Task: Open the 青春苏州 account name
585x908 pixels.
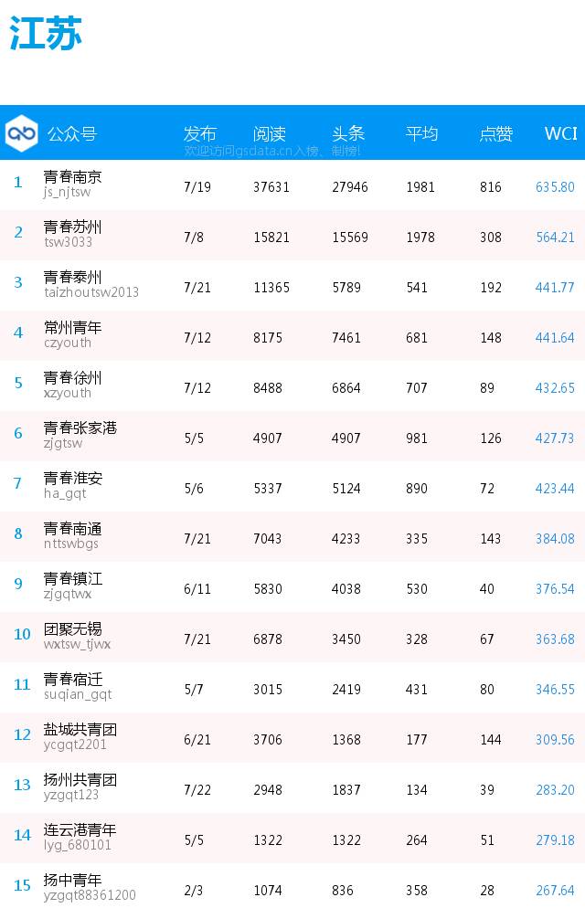Action: coord(72,227)
